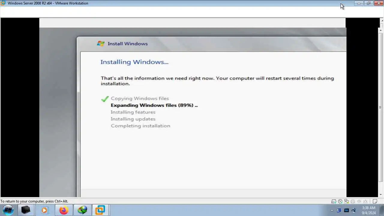The height and width of the screenshot is (216, 384).
Task: Launch Firefox from the taskbar
Action: coord(63,210)
